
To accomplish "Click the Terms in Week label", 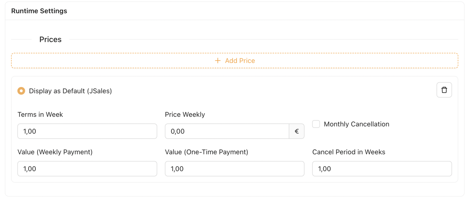I will coord(40,115).
